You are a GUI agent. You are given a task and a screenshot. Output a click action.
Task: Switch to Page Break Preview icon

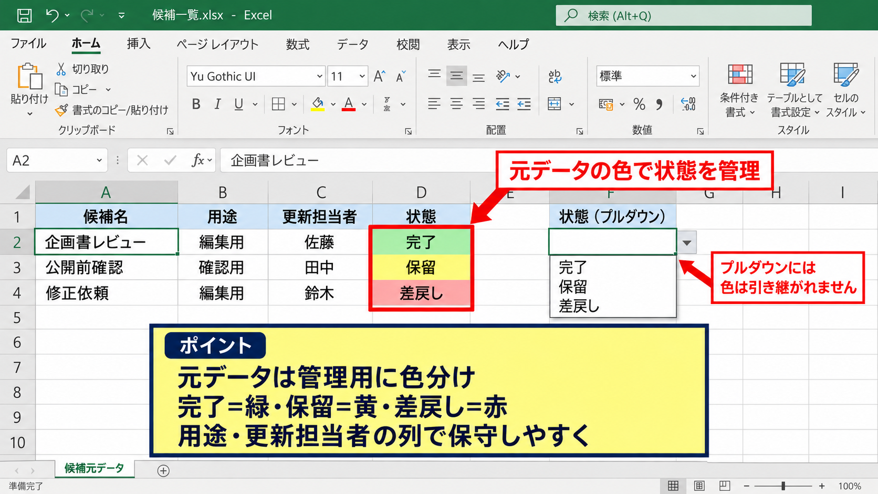(725, 486)
